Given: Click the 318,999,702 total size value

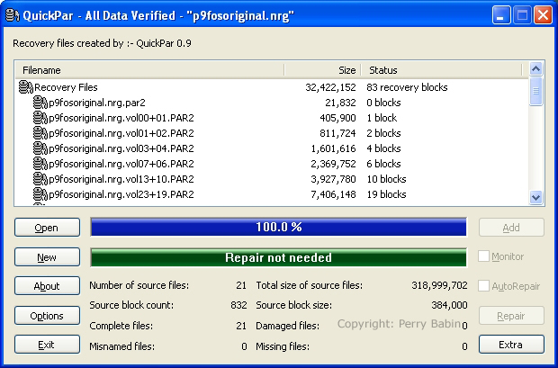Looking at the screenshot, I should coord(439,285).
